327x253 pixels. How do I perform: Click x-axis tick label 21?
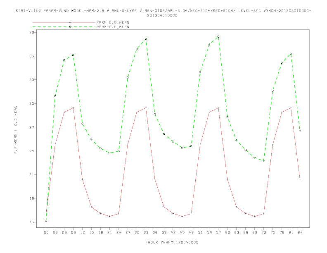click(x=109, y=232)
